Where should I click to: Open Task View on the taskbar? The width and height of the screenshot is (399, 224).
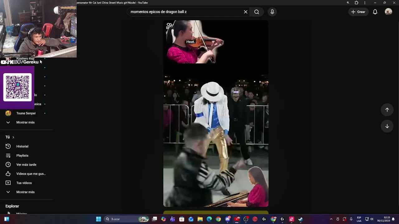click(154, 219)
